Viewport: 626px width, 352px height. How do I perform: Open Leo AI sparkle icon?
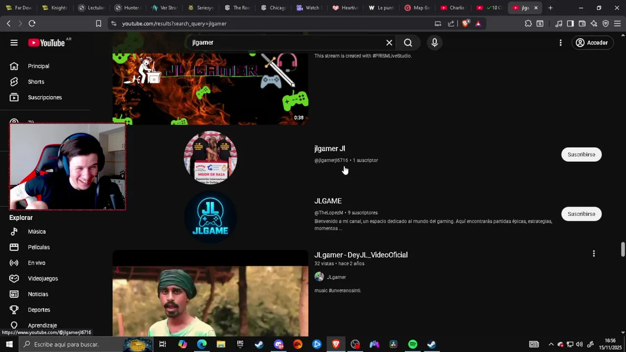click(594, 23)
